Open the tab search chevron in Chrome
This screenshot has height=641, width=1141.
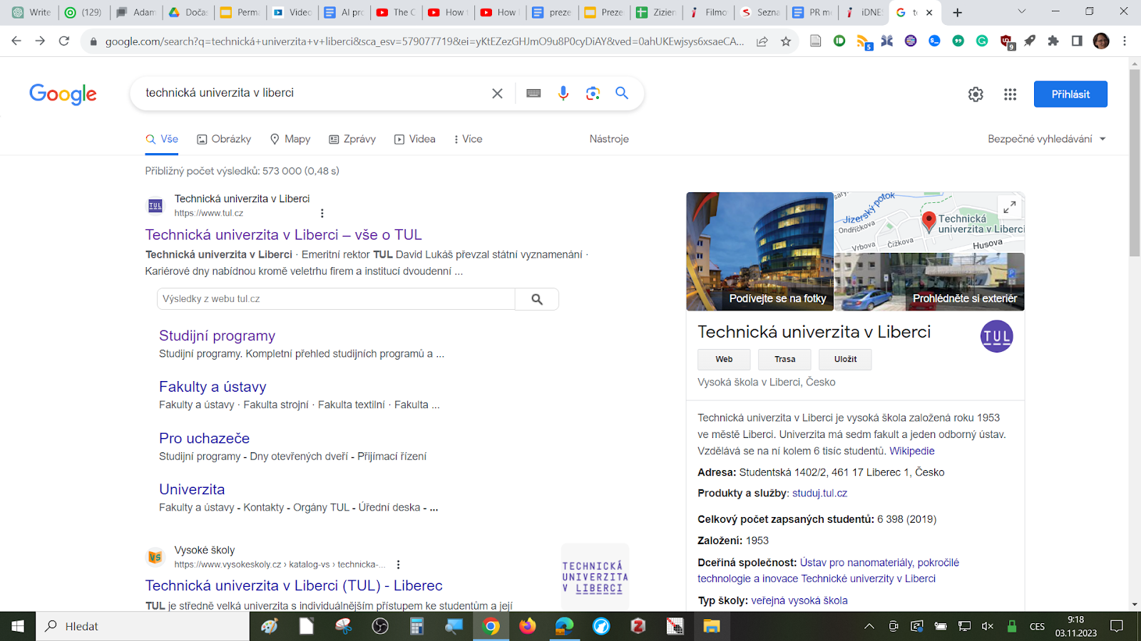tap(1021, 12)
